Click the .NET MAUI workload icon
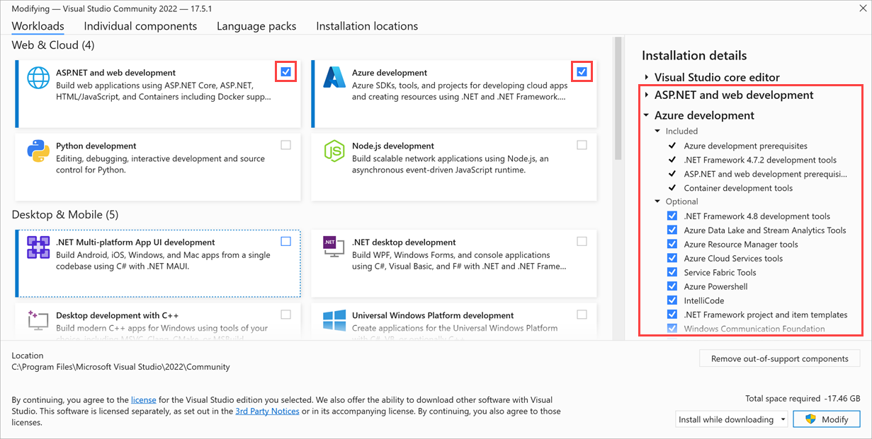 click(38, 247)
